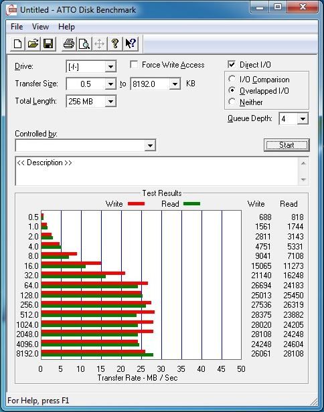Click the write value 28375
The height and width of the screenshot is (412, 324).
(x=261, y=315)
